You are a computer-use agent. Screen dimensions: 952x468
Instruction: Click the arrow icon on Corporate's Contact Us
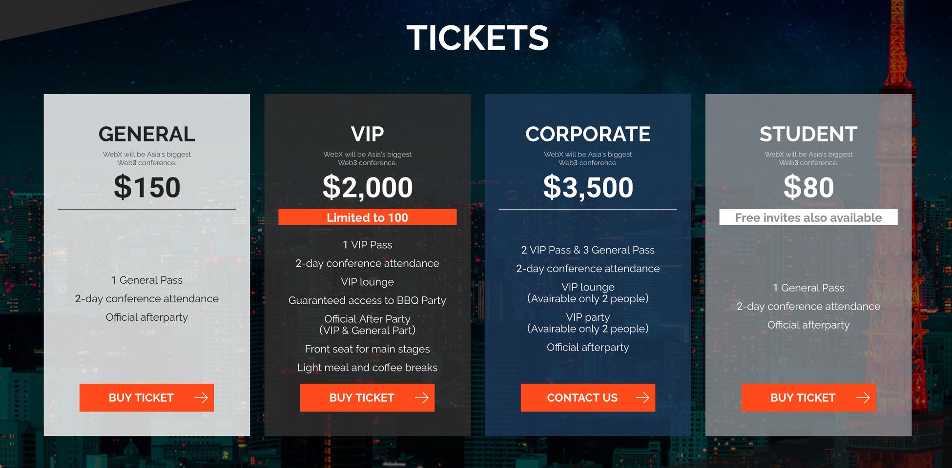[x=642, y=398]
